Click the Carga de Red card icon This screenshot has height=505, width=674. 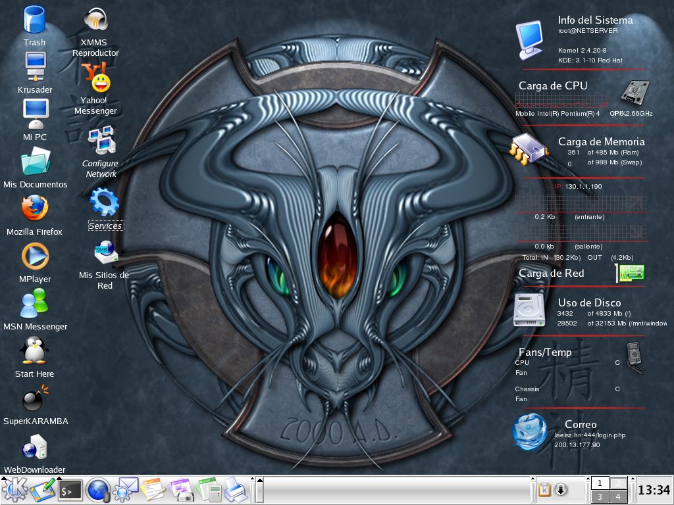[x=630, y=273]
